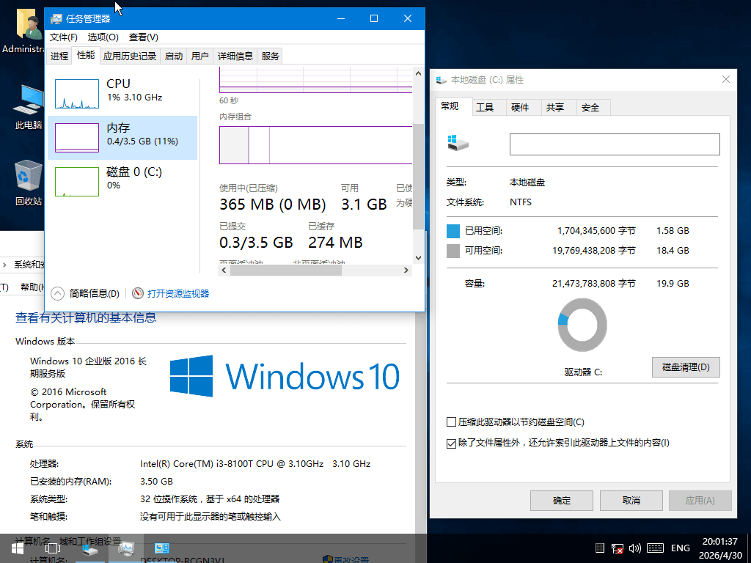The width and height of the screenshot is (751, 563).
Task: Click 19,769,438,208 字节 free space value
Action: [594, 251]
